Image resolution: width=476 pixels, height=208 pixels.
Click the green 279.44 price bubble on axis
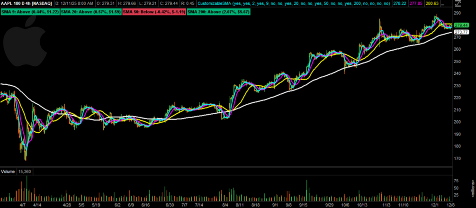coord(460,26)
